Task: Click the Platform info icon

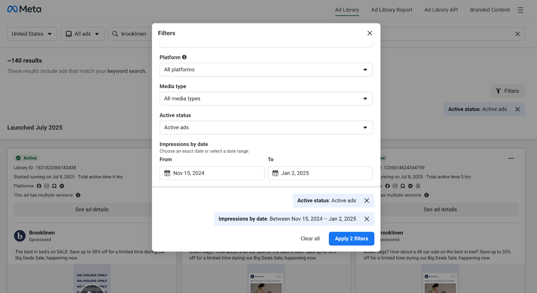Action: click(x=184, y=57)
